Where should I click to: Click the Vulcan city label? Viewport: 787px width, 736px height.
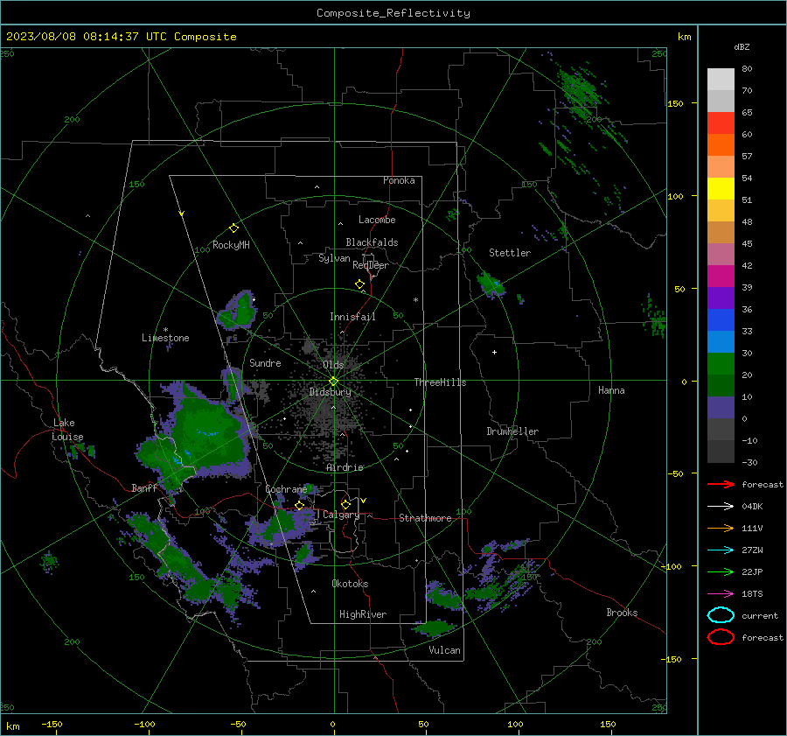[444, 650]
